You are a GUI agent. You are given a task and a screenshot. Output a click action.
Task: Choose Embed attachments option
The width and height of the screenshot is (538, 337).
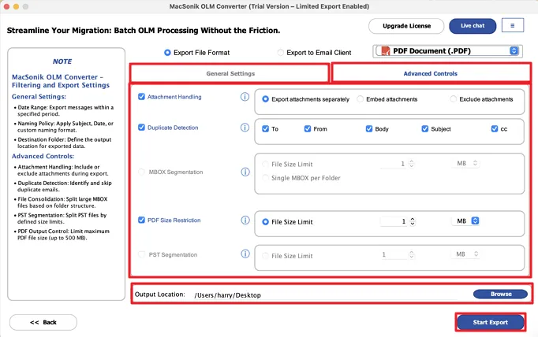pos(360,99)
